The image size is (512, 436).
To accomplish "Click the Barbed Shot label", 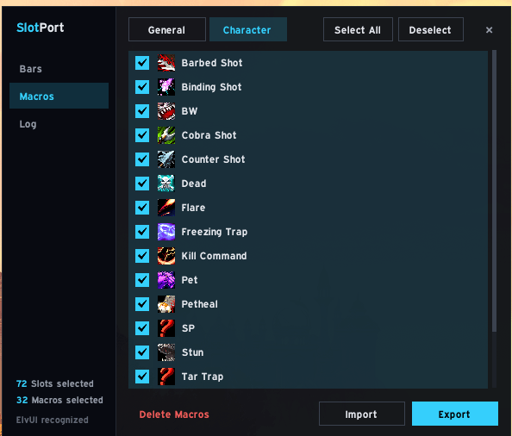I will [212, 63].
